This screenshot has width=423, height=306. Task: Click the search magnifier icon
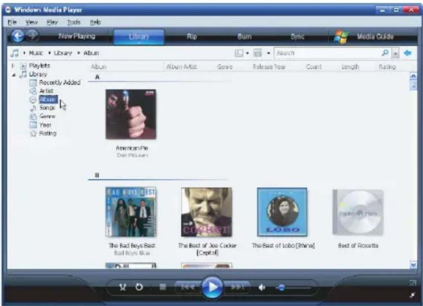(x=385, y=52)
